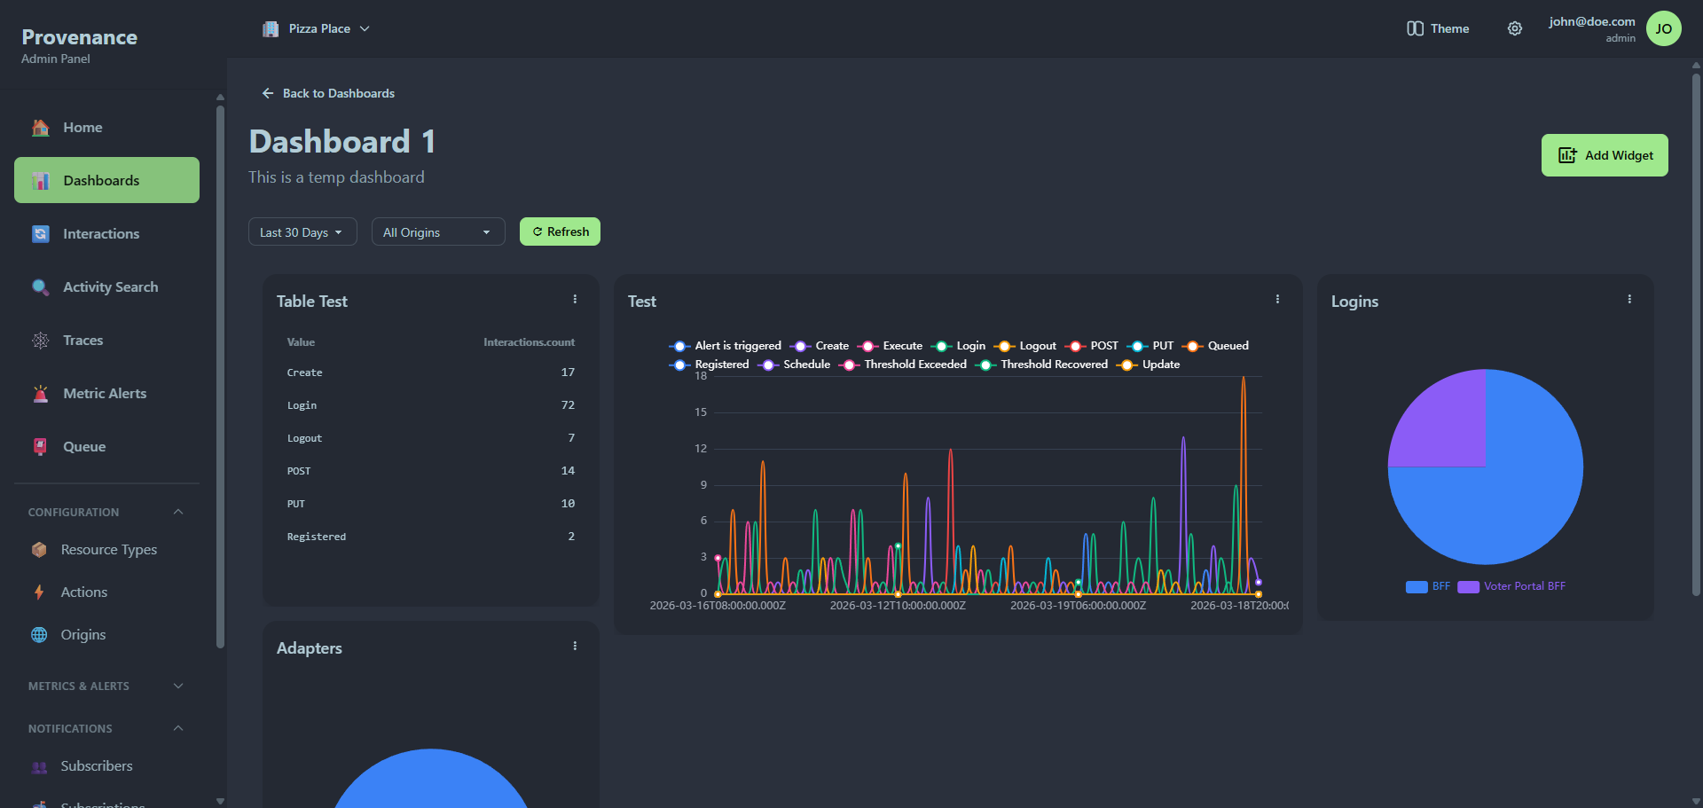The image size is (1703, 808).
Task: Open the Origins globe icon
Action: point(40,634)
